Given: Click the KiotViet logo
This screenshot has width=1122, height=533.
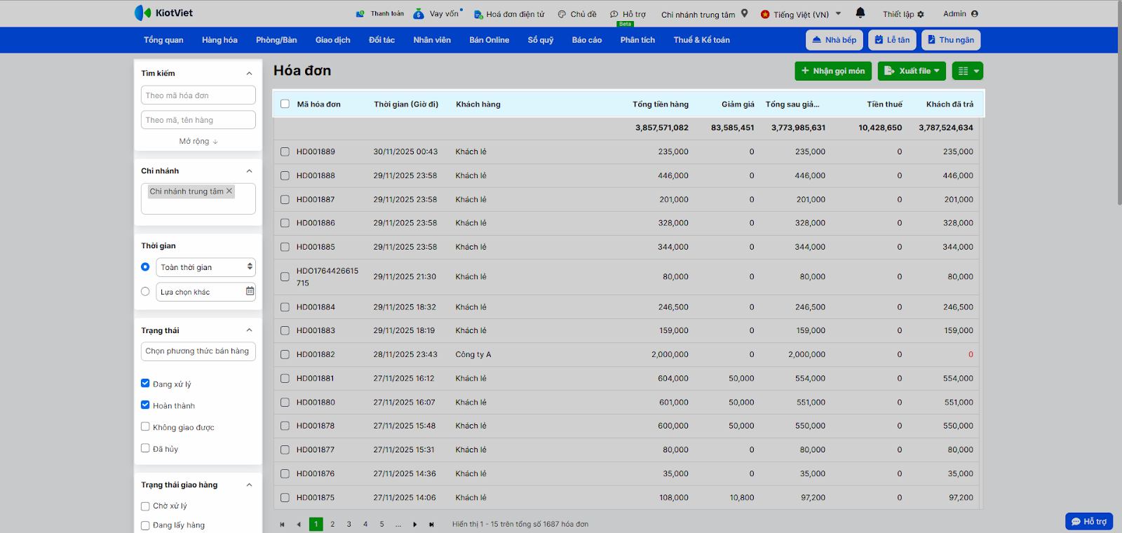Looking at the screenshot, I should [x=163, y=13].
